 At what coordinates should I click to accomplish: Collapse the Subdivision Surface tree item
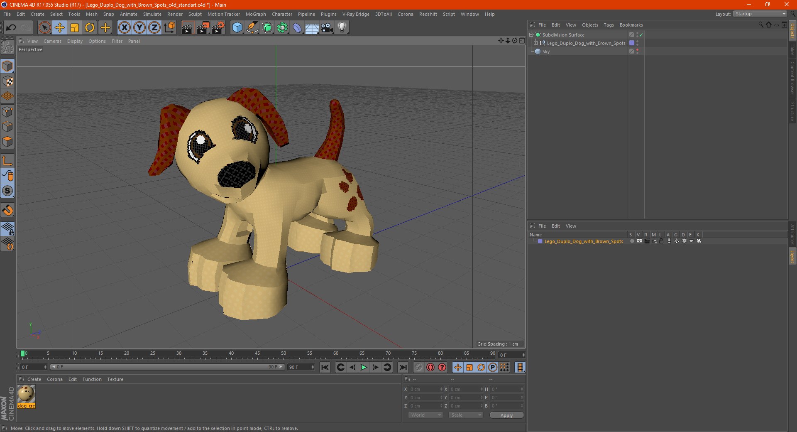pos(531,35)
